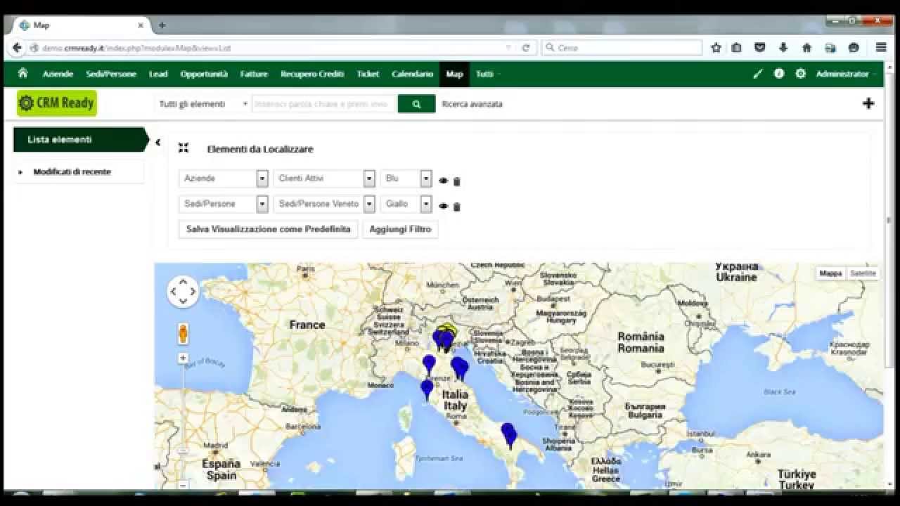
Task: Click the browser Cerca search box
Action: click(622, 48)
